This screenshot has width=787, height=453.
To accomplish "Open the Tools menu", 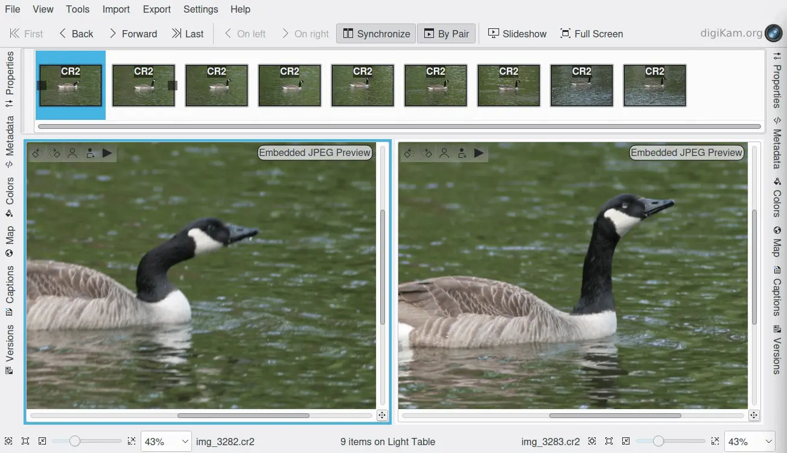I will (77, 9).
